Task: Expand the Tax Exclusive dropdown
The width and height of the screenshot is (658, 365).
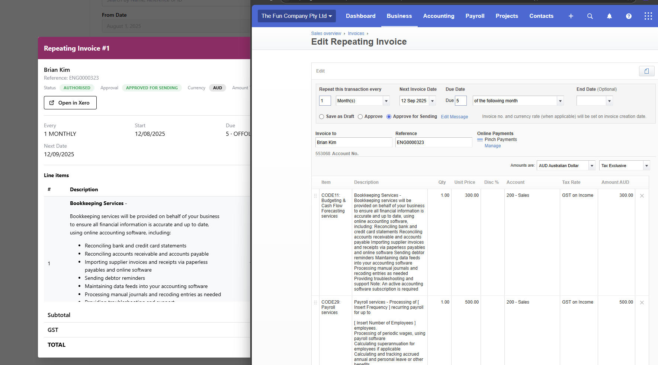Action: pos(646,166)
